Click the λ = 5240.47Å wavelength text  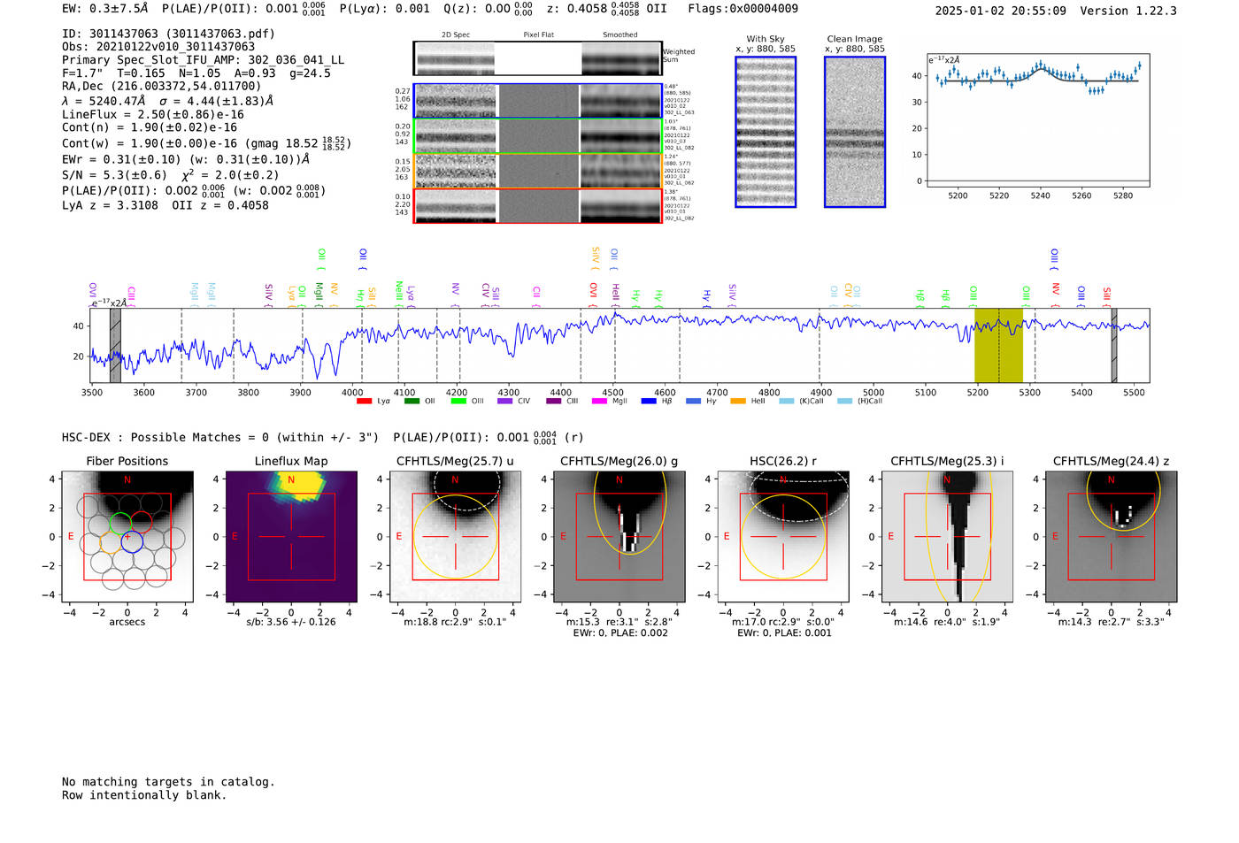(167, 101)
